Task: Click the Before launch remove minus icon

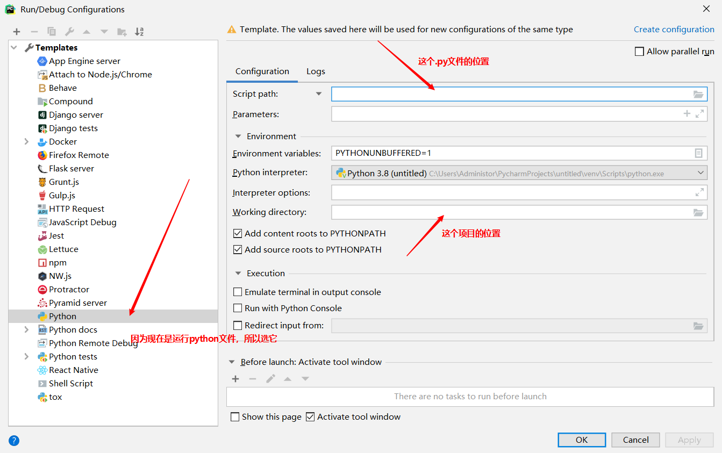Action: [253, 379]
